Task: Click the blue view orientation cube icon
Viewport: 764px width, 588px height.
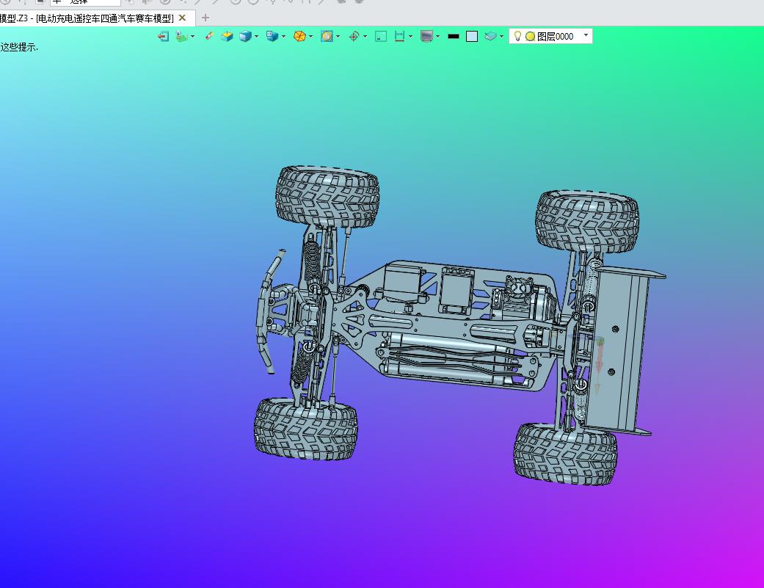Action: coord(272,36)
